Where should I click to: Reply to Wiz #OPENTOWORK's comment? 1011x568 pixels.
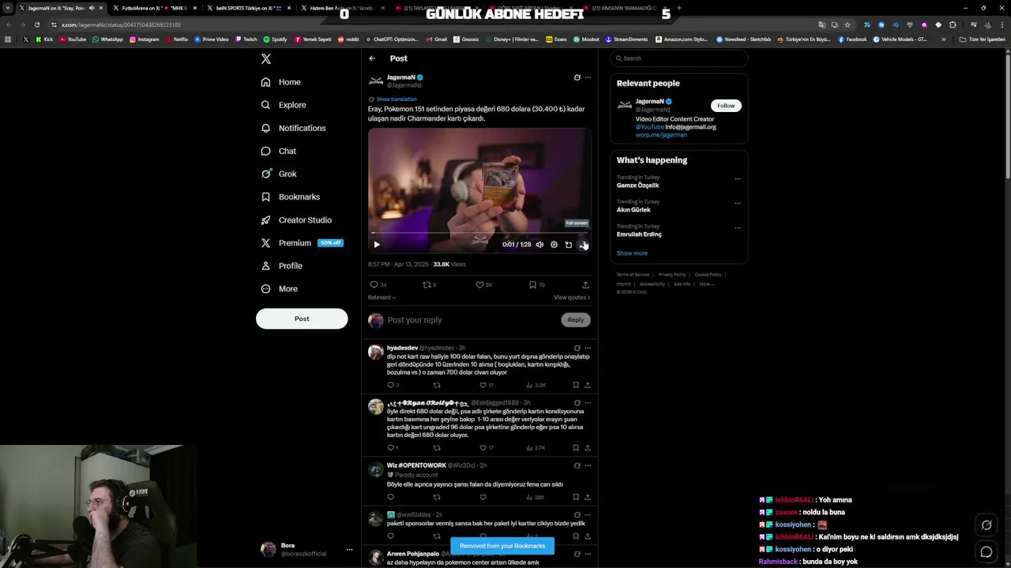(x=390, y=497)
